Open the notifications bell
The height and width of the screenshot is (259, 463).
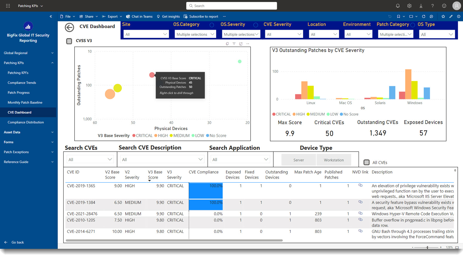398,6
